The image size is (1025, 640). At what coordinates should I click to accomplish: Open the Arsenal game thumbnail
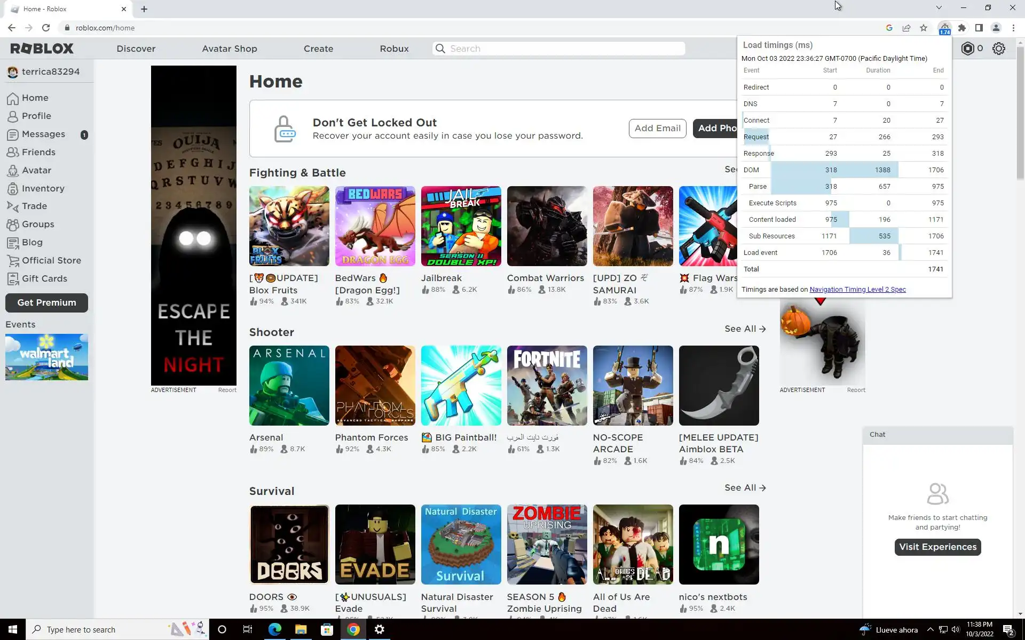tap(289, 386)
